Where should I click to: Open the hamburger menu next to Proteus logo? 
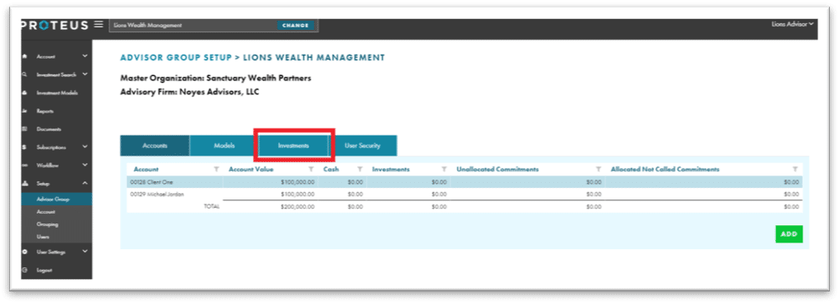pos(98,25)
